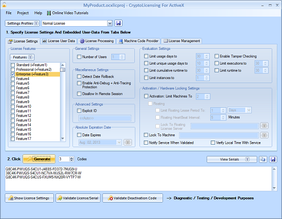Click the save serials disk icon
The height and width of the screenshot is (219, 282).
tap(273, 160)
